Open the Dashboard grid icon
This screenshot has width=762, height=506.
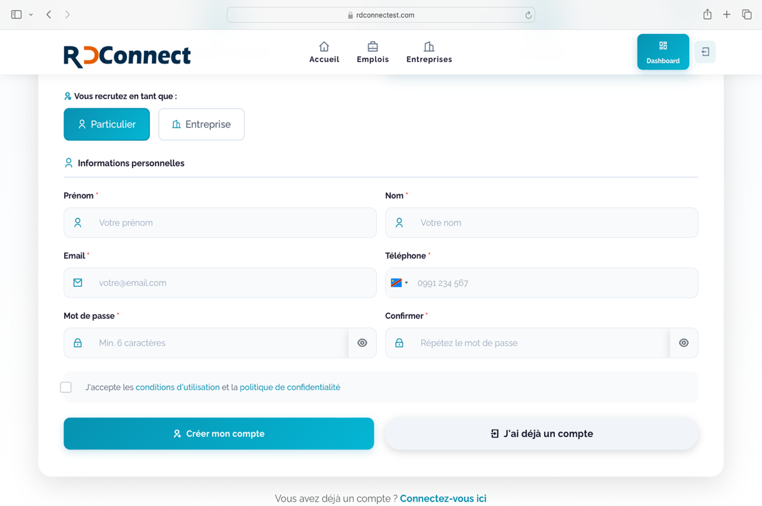tap(663, 46)
